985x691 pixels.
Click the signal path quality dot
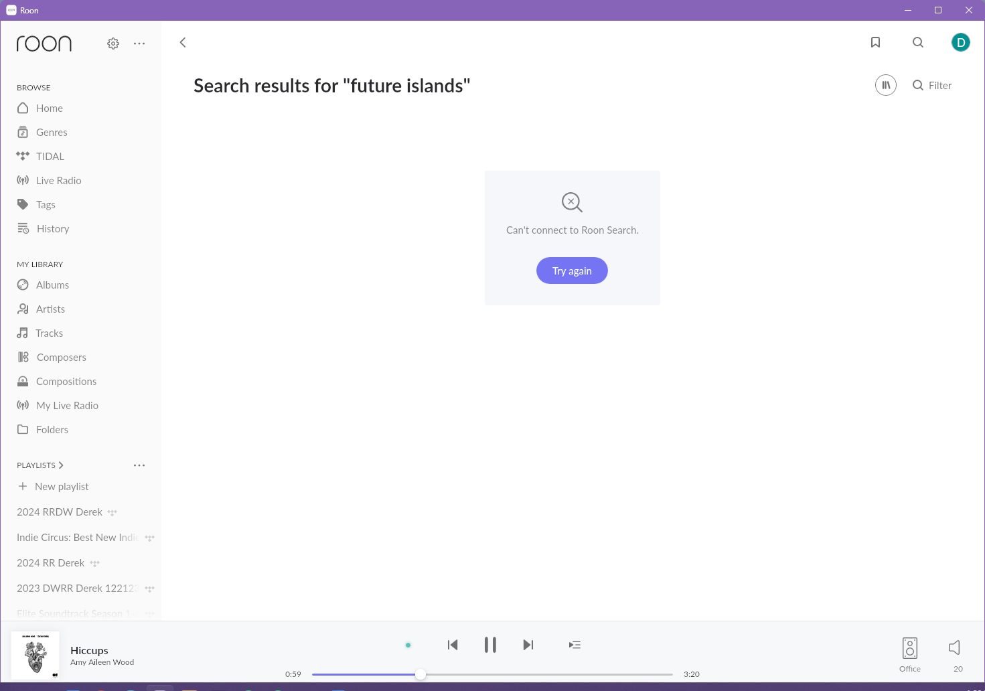pyautogui.click(x=408, y=645)
